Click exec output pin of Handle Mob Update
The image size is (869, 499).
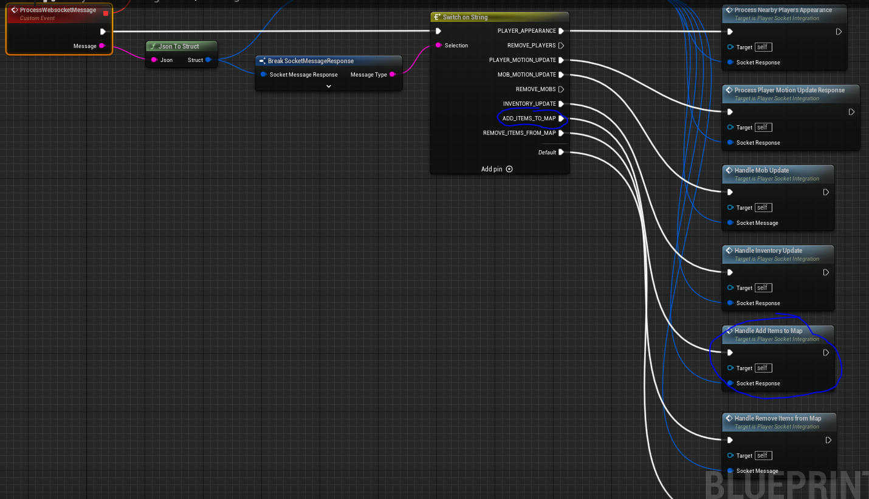[826, 192]
